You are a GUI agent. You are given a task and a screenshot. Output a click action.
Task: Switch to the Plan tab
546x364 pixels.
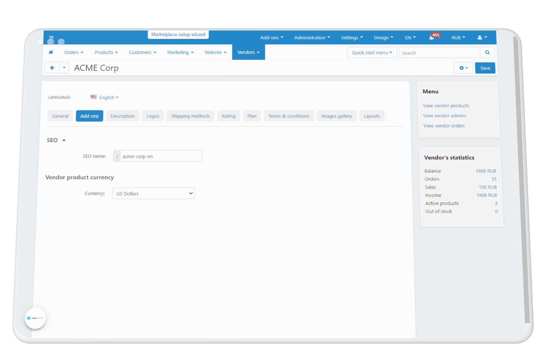[252, 116]
